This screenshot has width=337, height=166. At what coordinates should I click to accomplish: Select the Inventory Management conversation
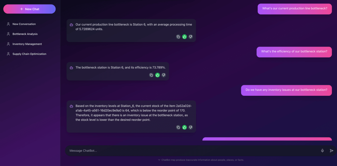pos(27,44)
